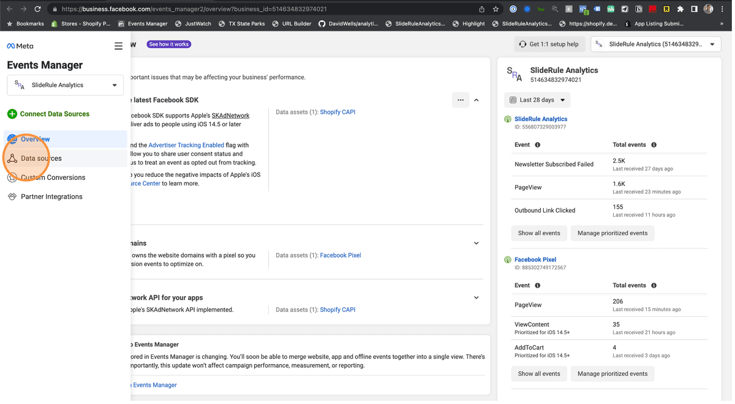Go to Overview in the sidebar
Screen dimensions: 735x404
[66, 139]
